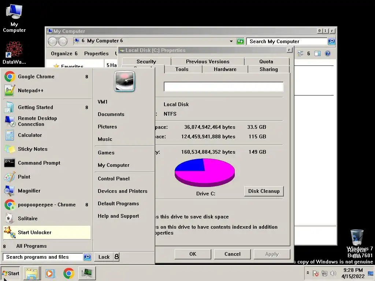Switch to the Previous Versions tab
This screenshot has height=281, width=375.
pos(208,61)
